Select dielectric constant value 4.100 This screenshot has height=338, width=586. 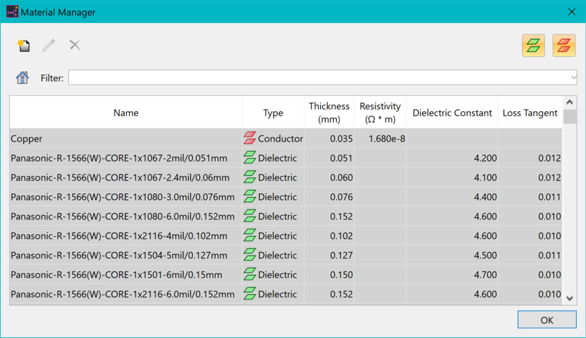click(x=485, y=178)
